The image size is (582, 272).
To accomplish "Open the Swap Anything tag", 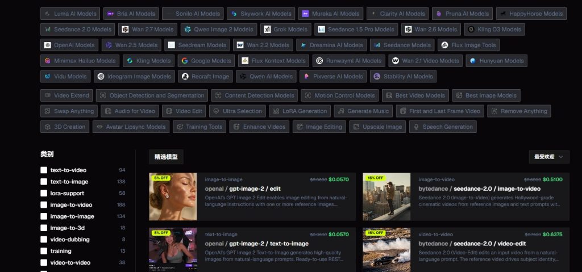I will point(69,111).
